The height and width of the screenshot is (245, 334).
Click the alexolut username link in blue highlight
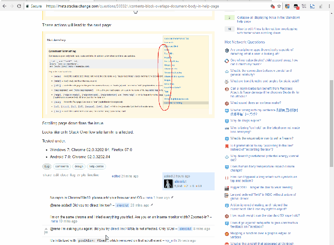click(x=180, y=182)
